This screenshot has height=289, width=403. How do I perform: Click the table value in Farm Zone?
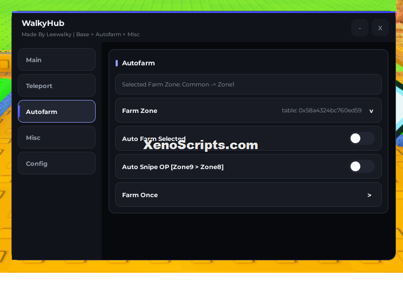(321, 110)
